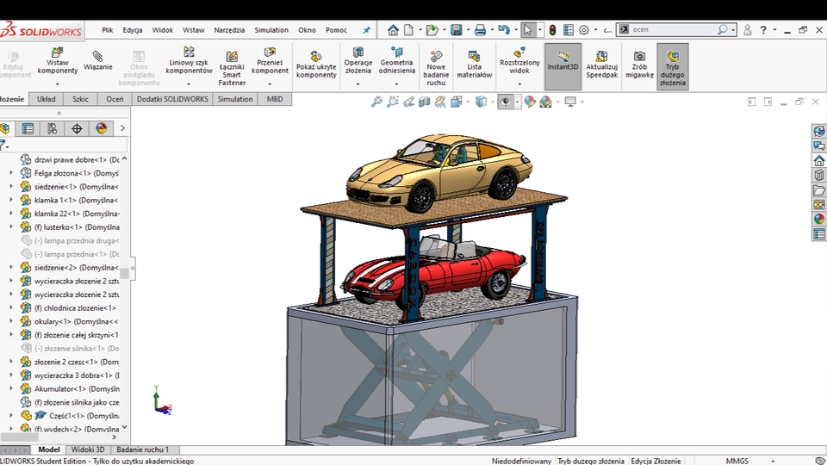Click the selection cursor tool
Viewport: 827px width, 465px height.
click(527, 30)
